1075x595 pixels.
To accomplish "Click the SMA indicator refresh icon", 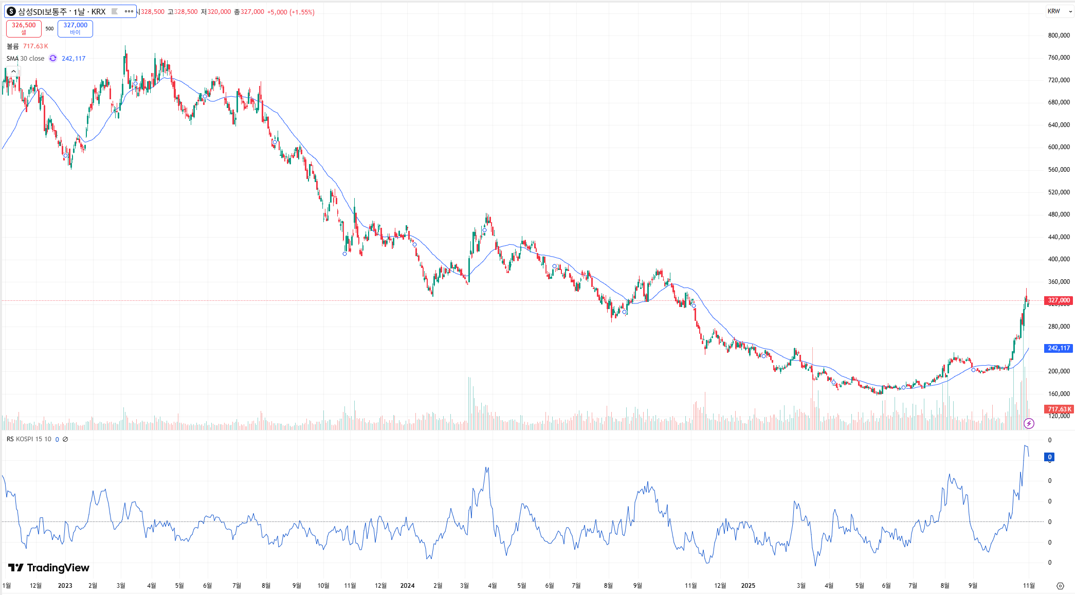I will [x=53, y=59].
